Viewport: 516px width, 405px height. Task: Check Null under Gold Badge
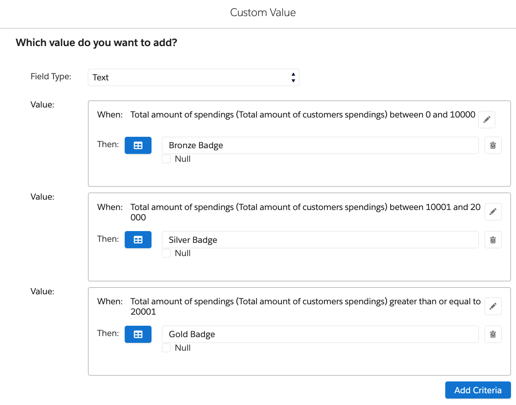click(x=166, y=348)
